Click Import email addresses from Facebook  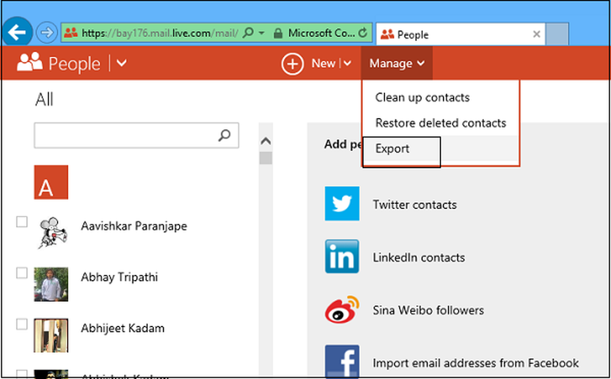476,363
